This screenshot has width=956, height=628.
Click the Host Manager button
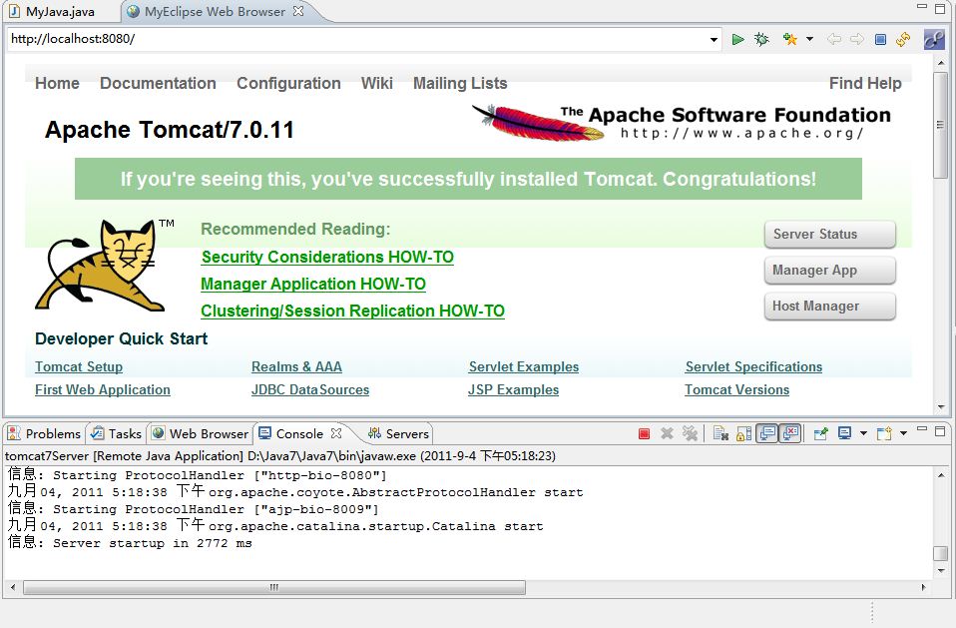click(x=830, y=307)
